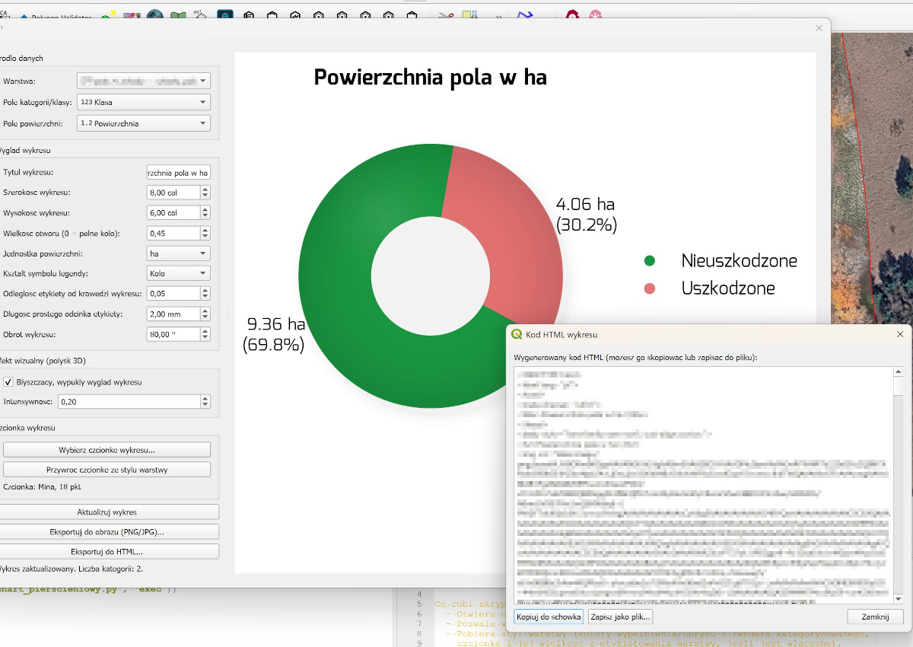Click the green open-book icon in the toolbar
Viewport: 913px width, 647px height.
179,15
